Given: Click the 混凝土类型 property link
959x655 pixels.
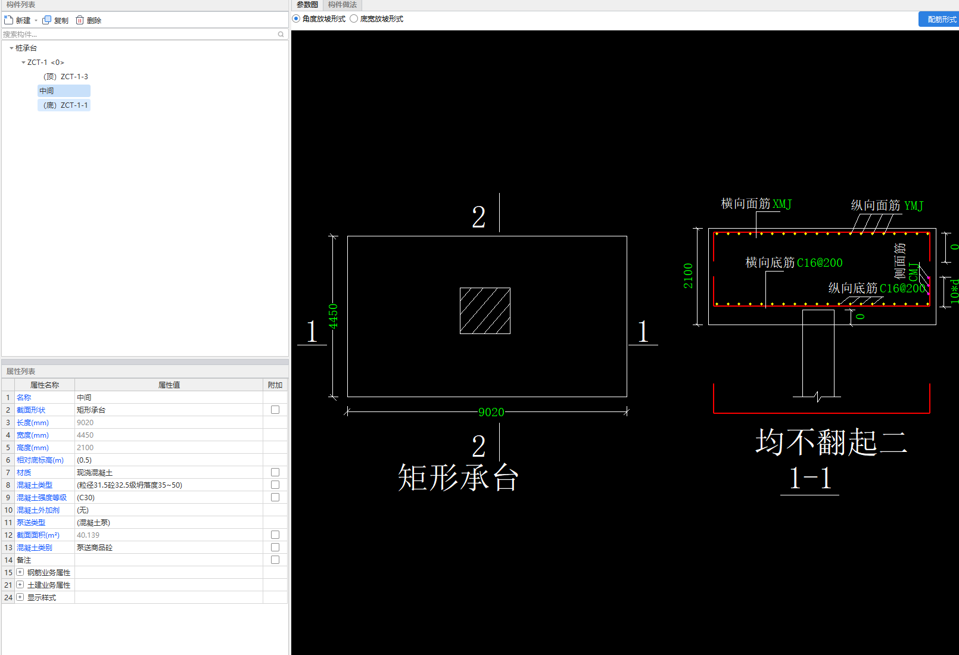Looking at the screenshot, I should (x=35, y=485).
